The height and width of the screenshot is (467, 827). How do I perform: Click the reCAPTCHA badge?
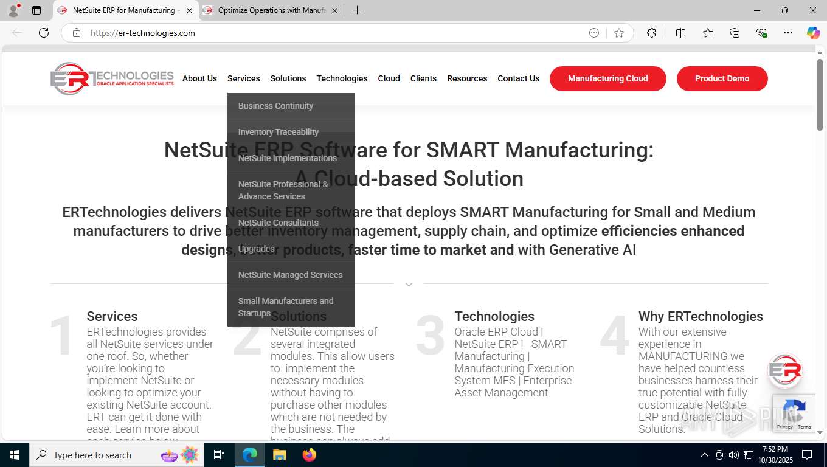(x=794, y=413)
